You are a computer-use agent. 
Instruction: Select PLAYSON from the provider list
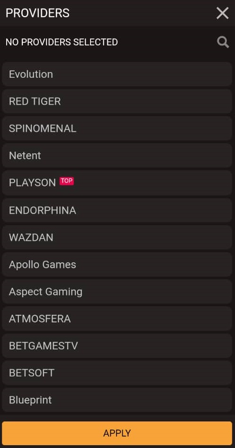pyautogui.click(x=117, y=183)
